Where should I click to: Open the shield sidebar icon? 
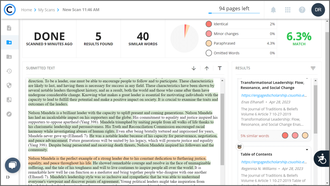[9, 85]
